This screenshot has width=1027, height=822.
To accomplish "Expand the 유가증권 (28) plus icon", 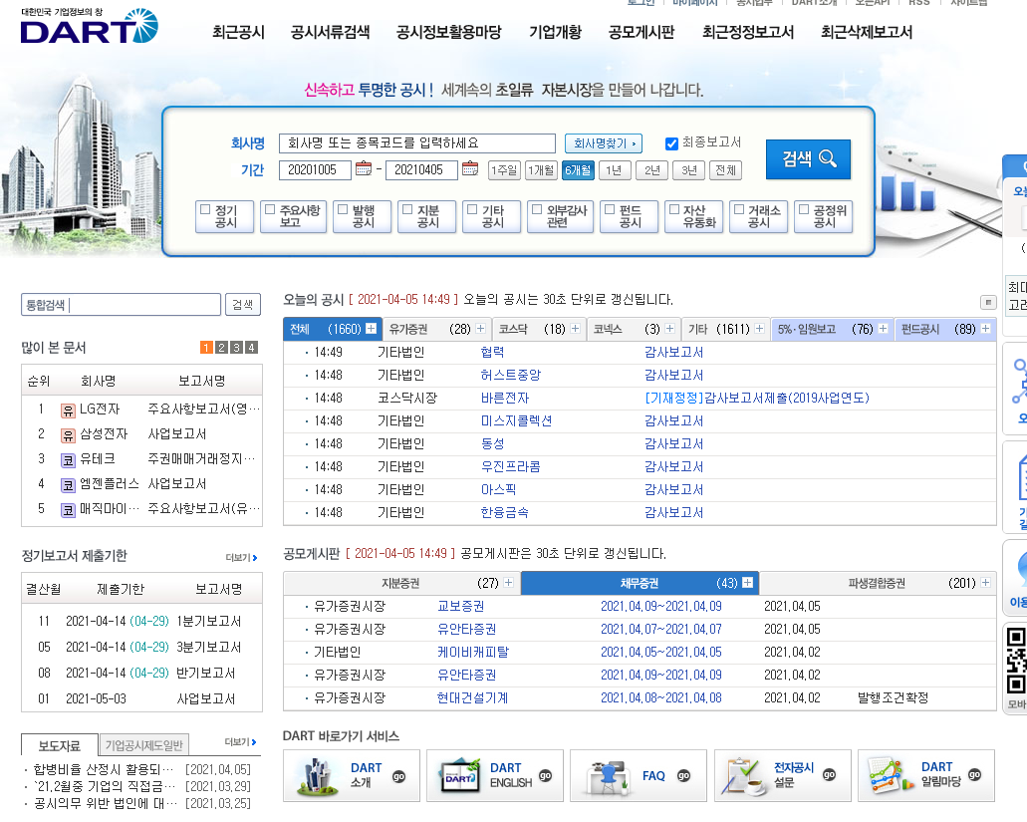I will point(481,328).
